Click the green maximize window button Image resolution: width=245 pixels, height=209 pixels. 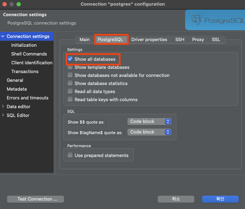(x=19, y=4)
